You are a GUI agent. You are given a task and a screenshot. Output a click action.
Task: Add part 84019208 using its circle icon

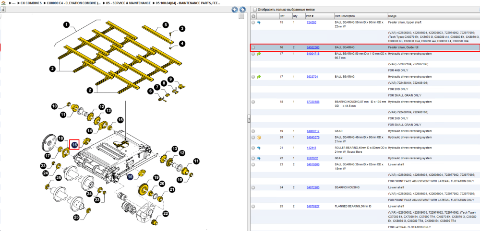pos(253,165)
